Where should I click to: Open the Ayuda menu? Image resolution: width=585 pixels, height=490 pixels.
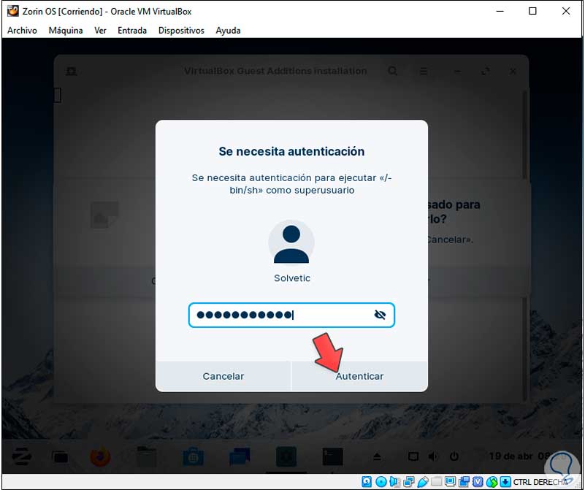228,31
